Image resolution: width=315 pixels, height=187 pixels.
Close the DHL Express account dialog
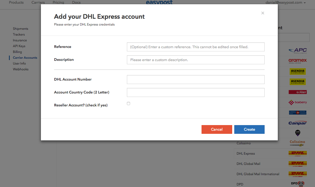[x=262, y=13]
